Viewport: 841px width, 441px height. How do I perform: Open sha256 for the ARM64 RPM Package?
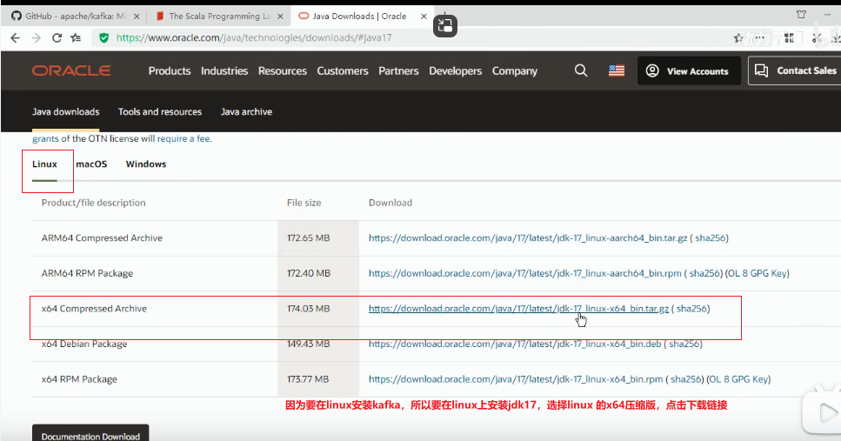pos(704,273)
